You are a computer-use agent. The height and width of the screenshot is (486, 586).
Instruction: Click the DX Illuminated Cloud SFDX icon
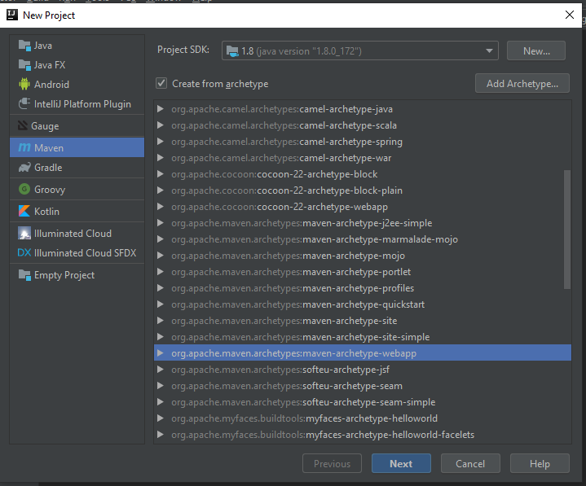24,252
